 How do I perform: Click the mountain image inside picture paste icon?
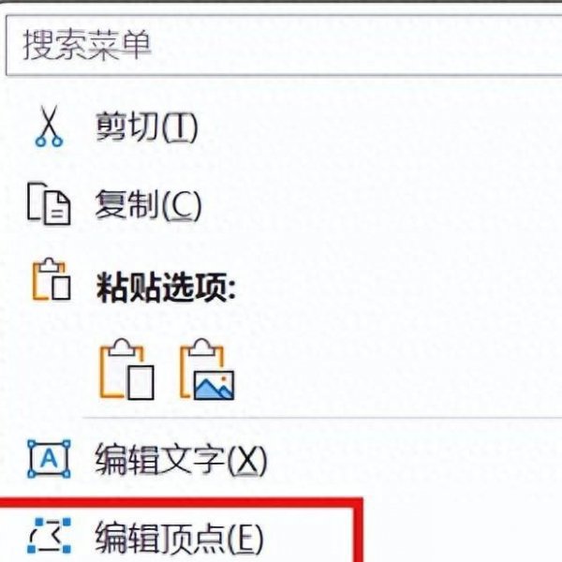point(214,385)
